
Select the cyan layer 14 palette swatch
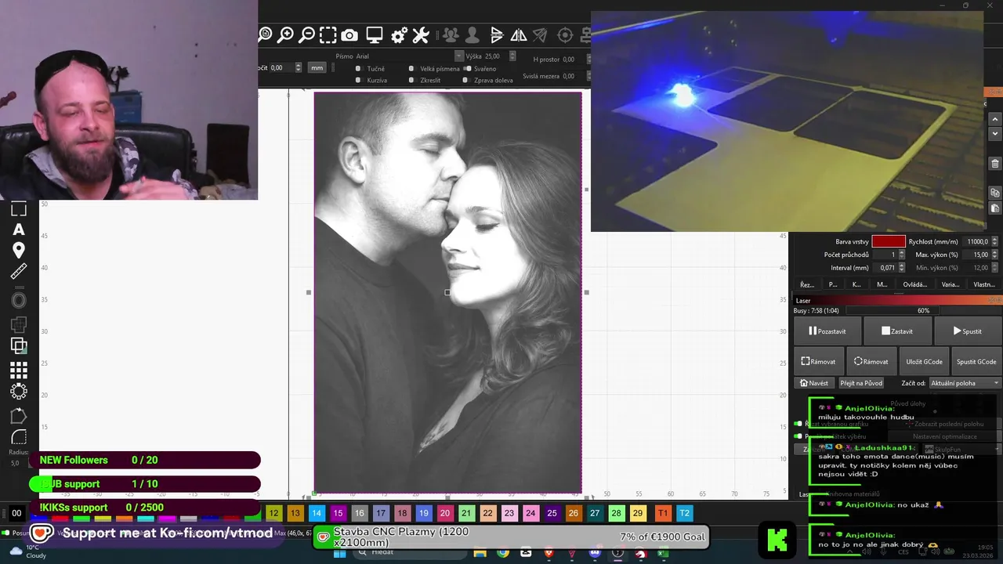(317, 513)
